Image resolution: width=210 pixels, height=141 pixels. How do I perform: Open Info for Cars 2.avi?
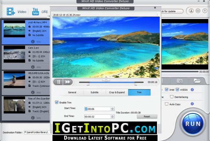36,67
